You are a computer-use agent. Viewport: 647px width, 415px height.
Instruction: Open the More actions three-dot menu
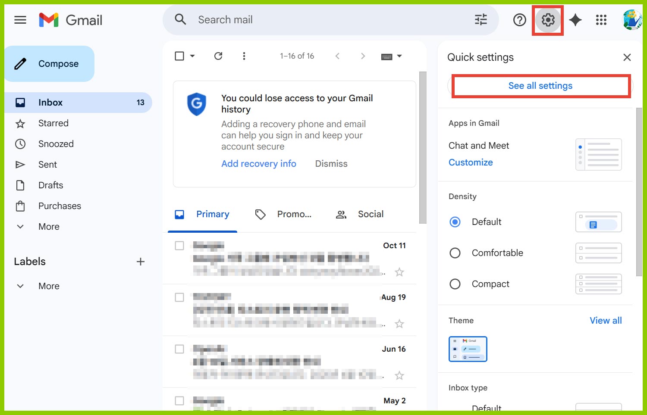click(x=244, y=56)
